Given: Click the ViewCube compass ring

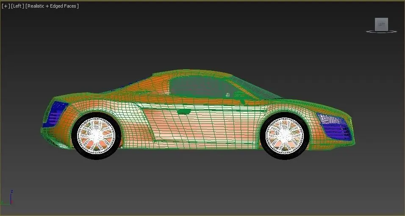Looking at the screenshot, I should coord(382,32).
